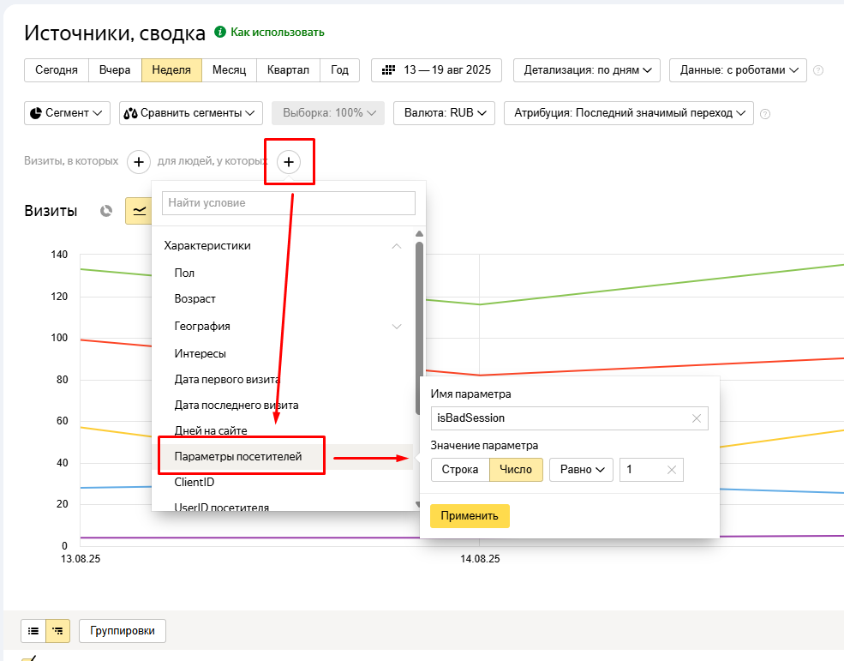The width and height of the screenshot is (844, 661).
Task: Toggle the tree list view button
Action: pos(57,631)
